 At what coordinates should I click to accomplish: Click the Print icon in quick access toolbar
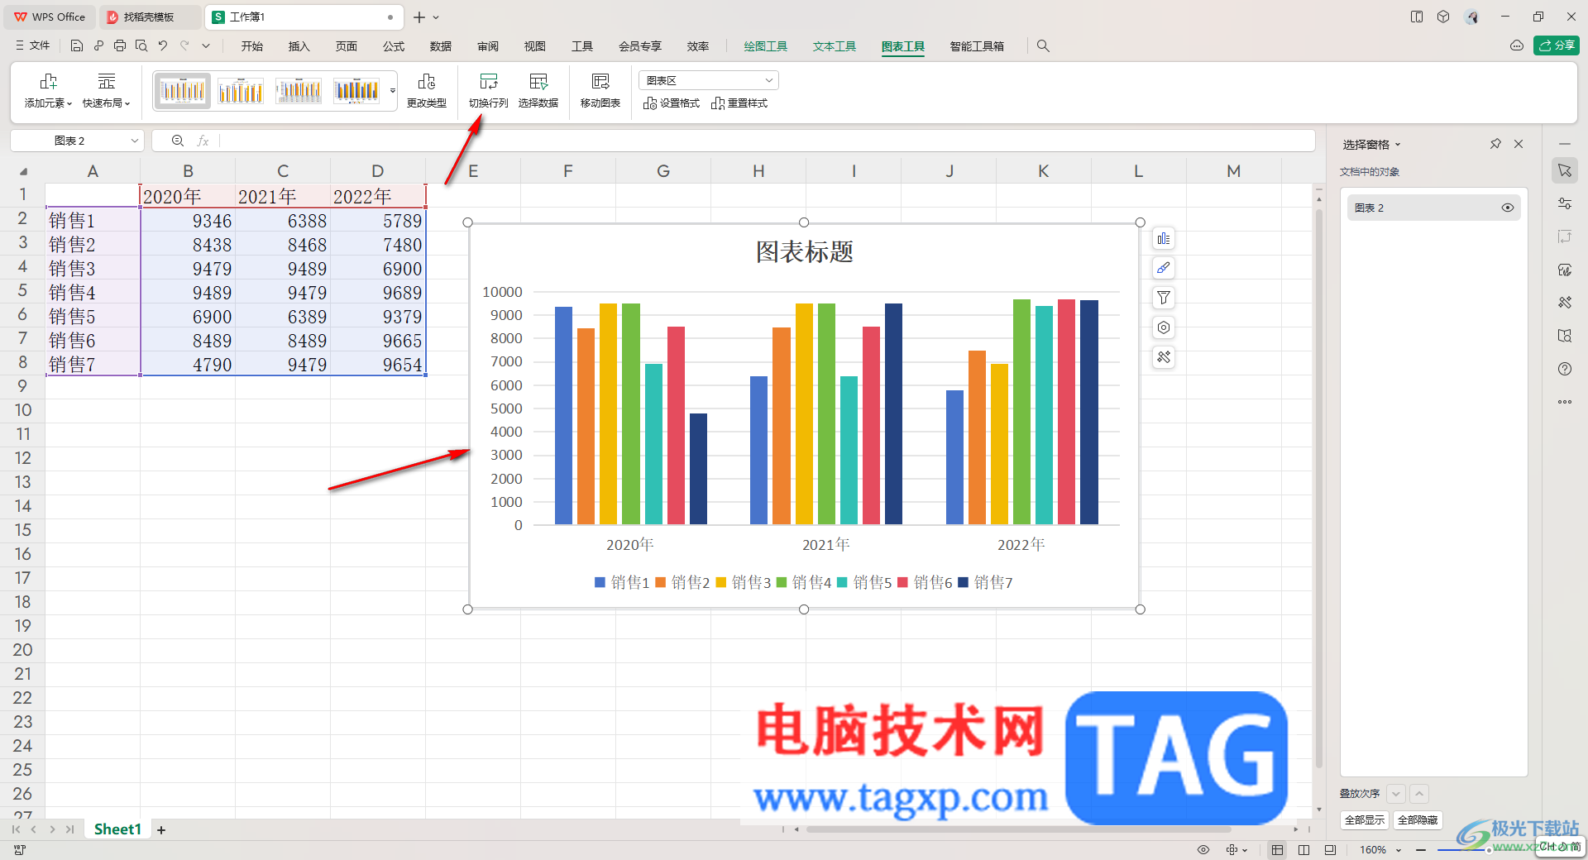click(120, 46)
